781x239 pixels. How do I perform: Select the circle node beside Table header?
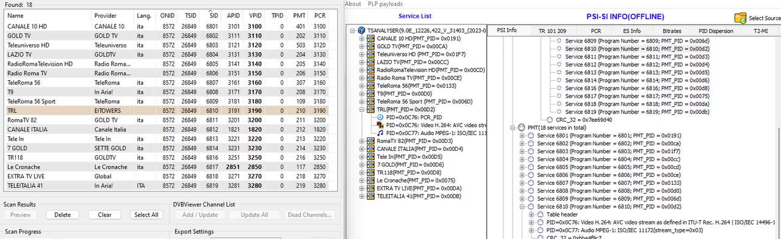[541, 214]
